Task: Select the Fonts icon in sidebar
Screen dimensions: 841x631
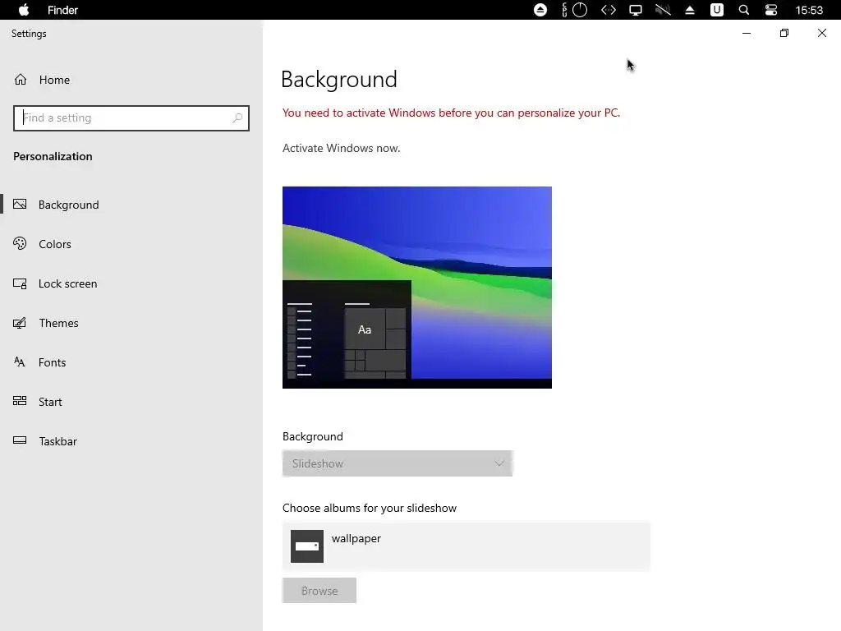Action: tap(20, 362)
